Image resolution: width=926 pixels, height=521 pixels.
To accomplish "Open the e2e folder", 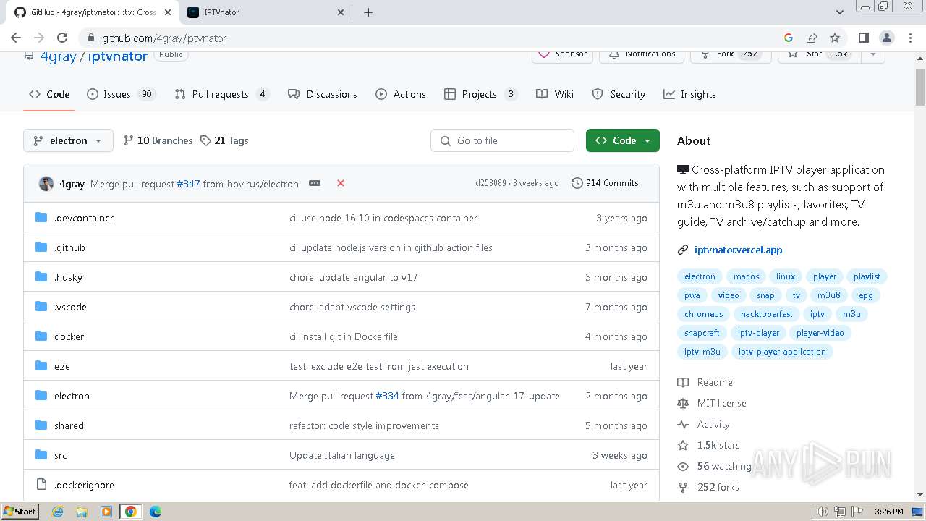I will pos(62,366).
